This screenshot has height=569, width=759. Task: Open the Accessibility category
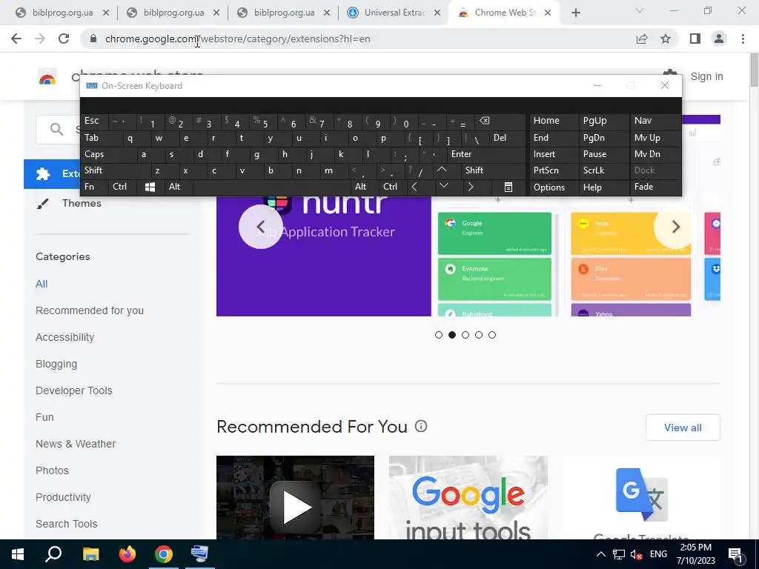pyautogui.click(x=65, y=337)
